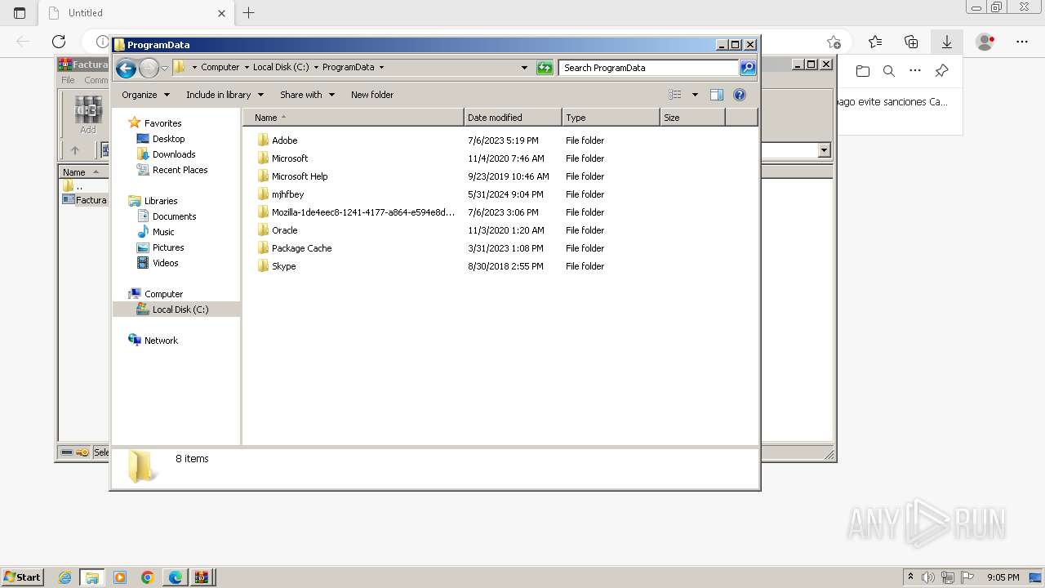
Task: Click the up-one-level arrow in WinRAR
Action: pyautogui.click(x=75, y=150)
